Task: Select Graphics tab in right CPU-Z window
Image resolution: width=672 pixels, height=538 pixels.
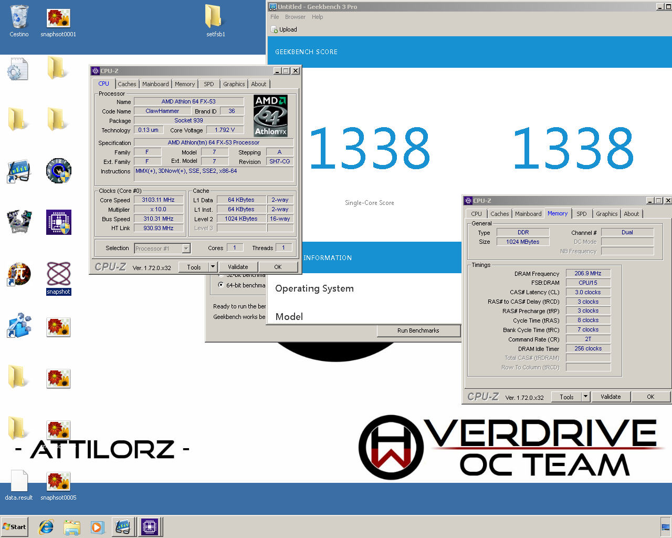Action: click(606, 214)
